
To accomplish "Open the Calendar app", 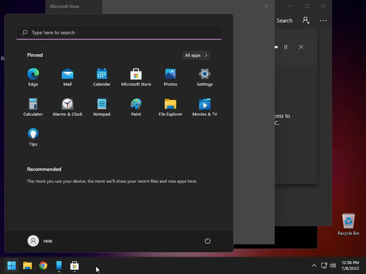I will [102, 77].
